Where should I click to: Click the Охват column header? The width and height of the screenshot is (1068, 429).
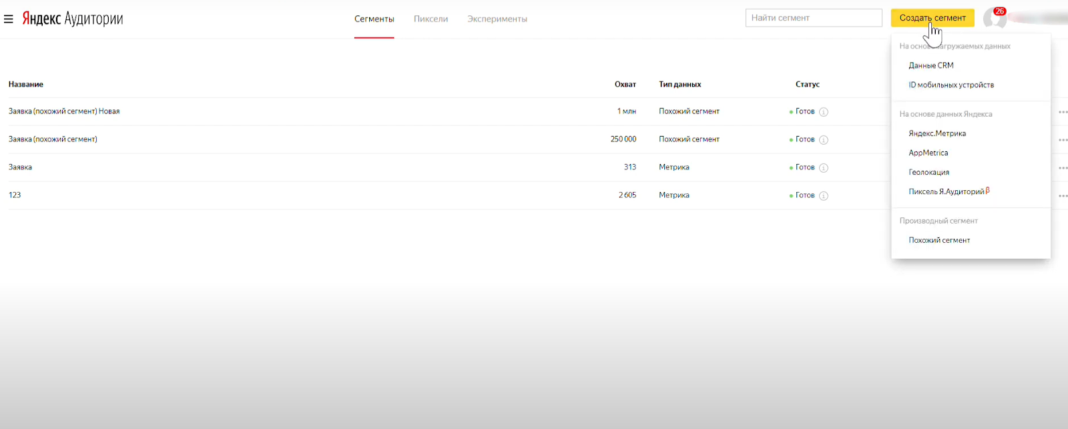pos(625,85)
